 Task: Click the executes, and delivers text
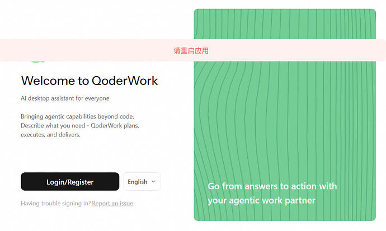[50, 135]
